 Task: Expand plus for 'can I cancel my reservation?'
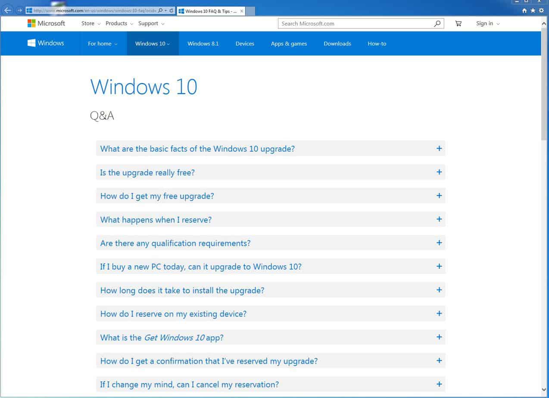[x=439, y=384]
